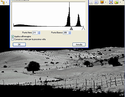Click the Punto Nero input field
Image resolution: width=125 pixels, height=97 pixels.
click(35, 33)
